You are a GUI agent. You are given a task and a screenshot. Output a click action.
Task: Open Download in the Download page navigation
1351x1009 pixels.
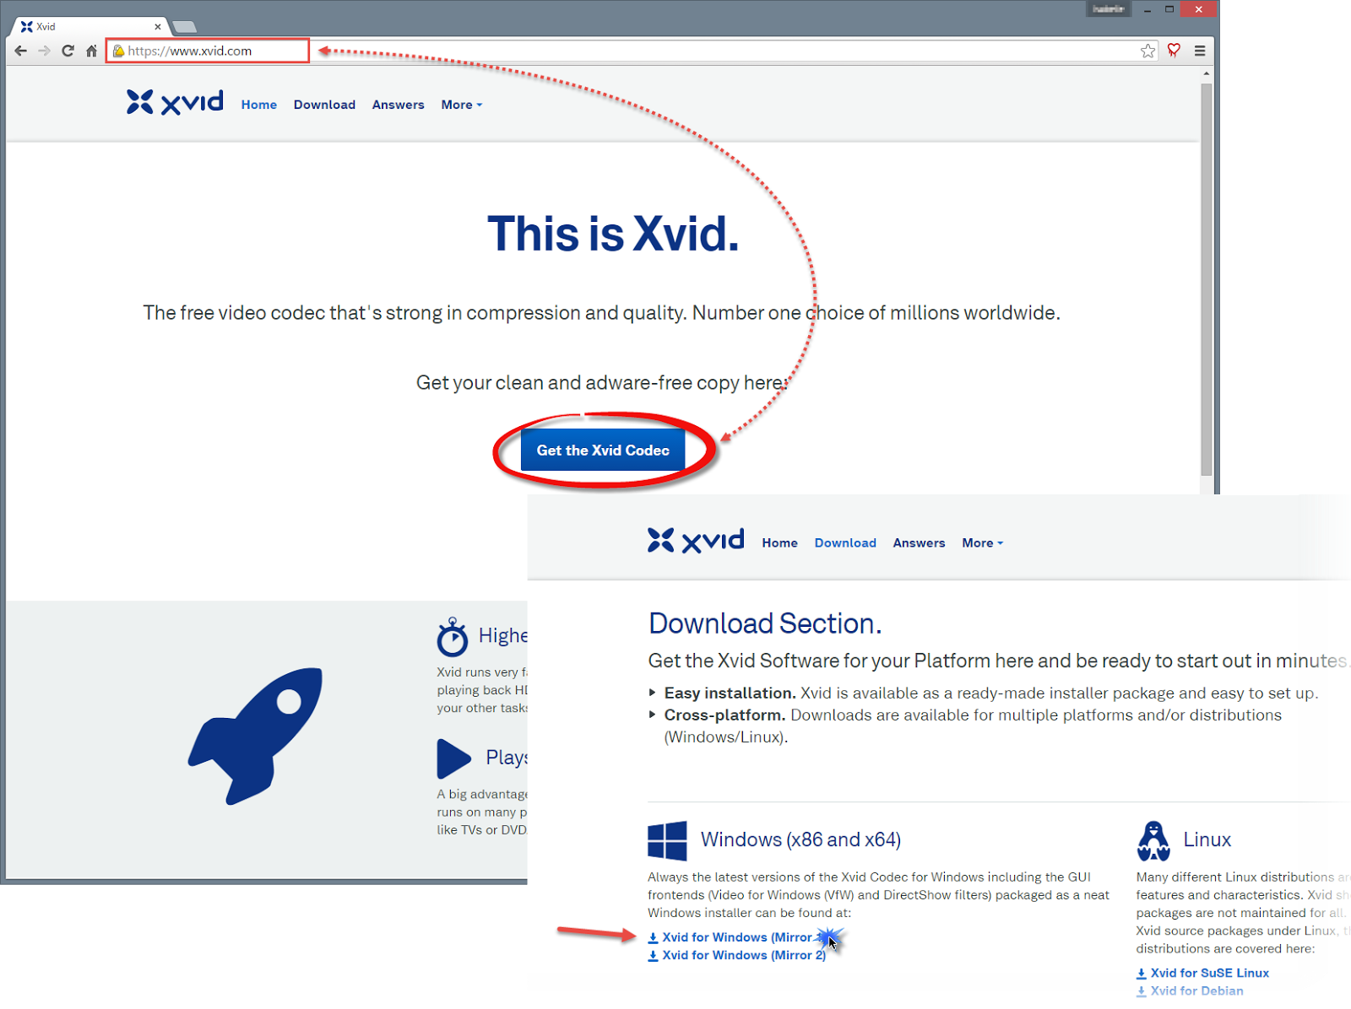click(x=845, y=542)
